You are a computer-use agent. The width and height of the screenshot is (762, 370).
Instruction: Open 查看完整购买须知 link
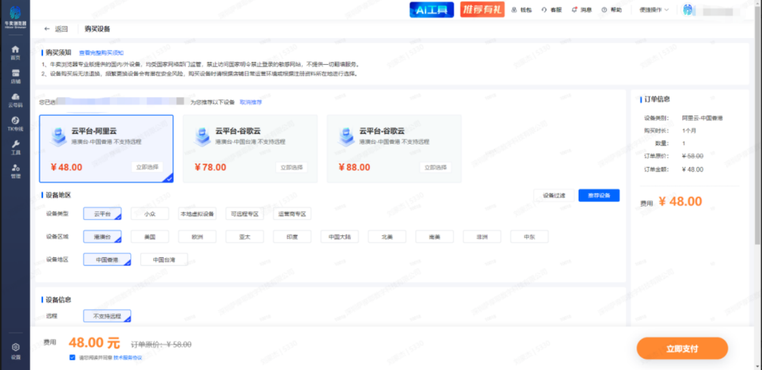[101, 53]
